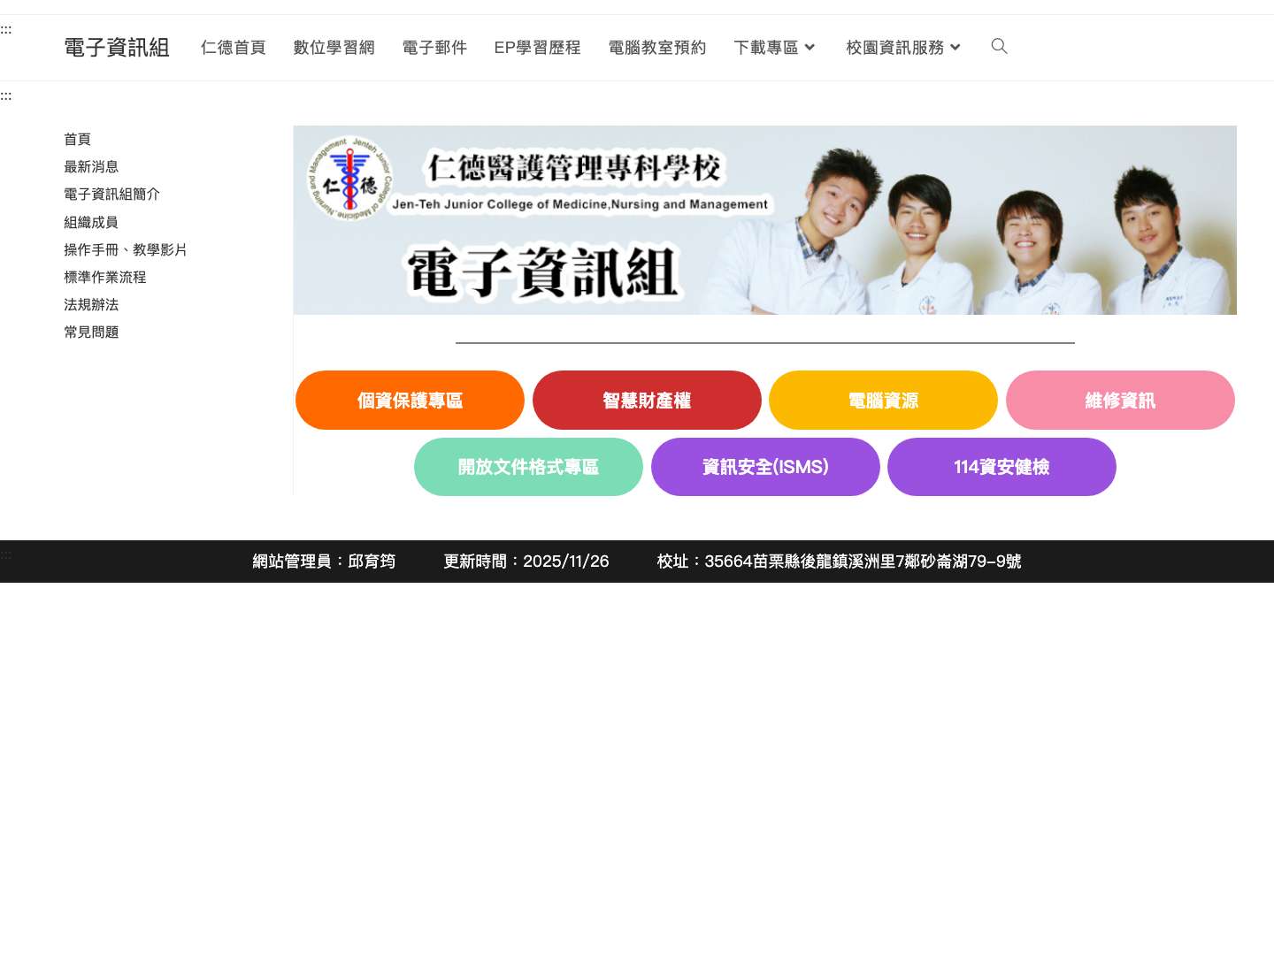Click the 114資安健檢 button
Screen dimensions: 1274x955
click(x=1002, y=467)
